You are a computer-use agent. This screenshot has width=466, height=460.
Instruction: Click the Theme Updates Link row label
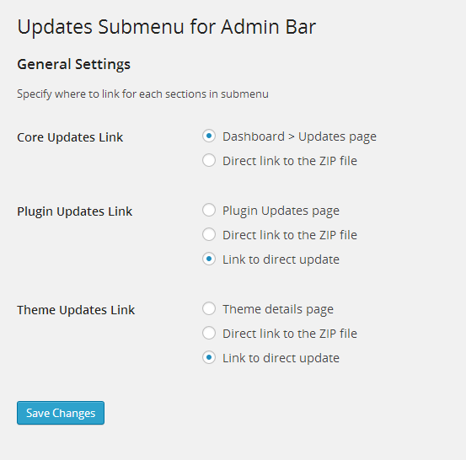point(76,310)
